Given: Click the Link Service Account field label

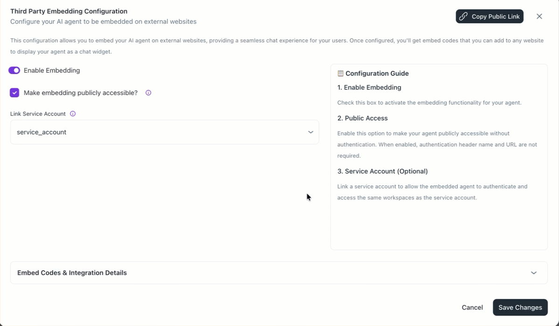Looking at the screenshot, I should pyautogui.click(x=38, y=114).
